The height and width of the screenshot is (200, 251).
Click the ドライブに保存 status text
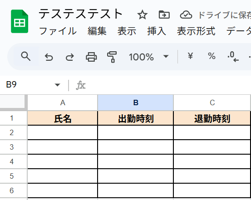[x=225, y=15]
